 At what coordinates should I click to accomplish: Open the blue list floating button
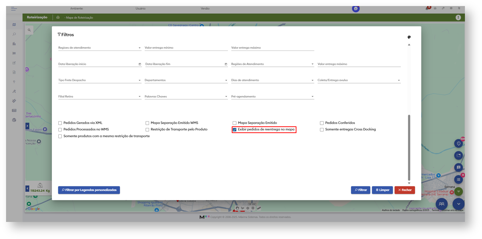(459, 180)
